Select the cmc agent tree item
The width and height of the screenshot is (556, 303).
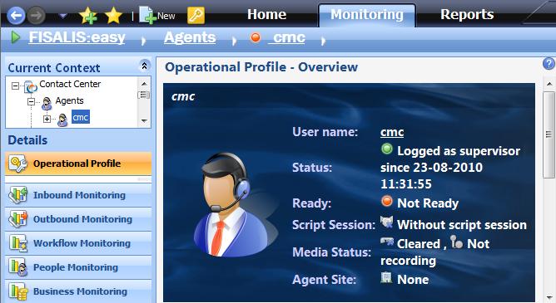81,117
